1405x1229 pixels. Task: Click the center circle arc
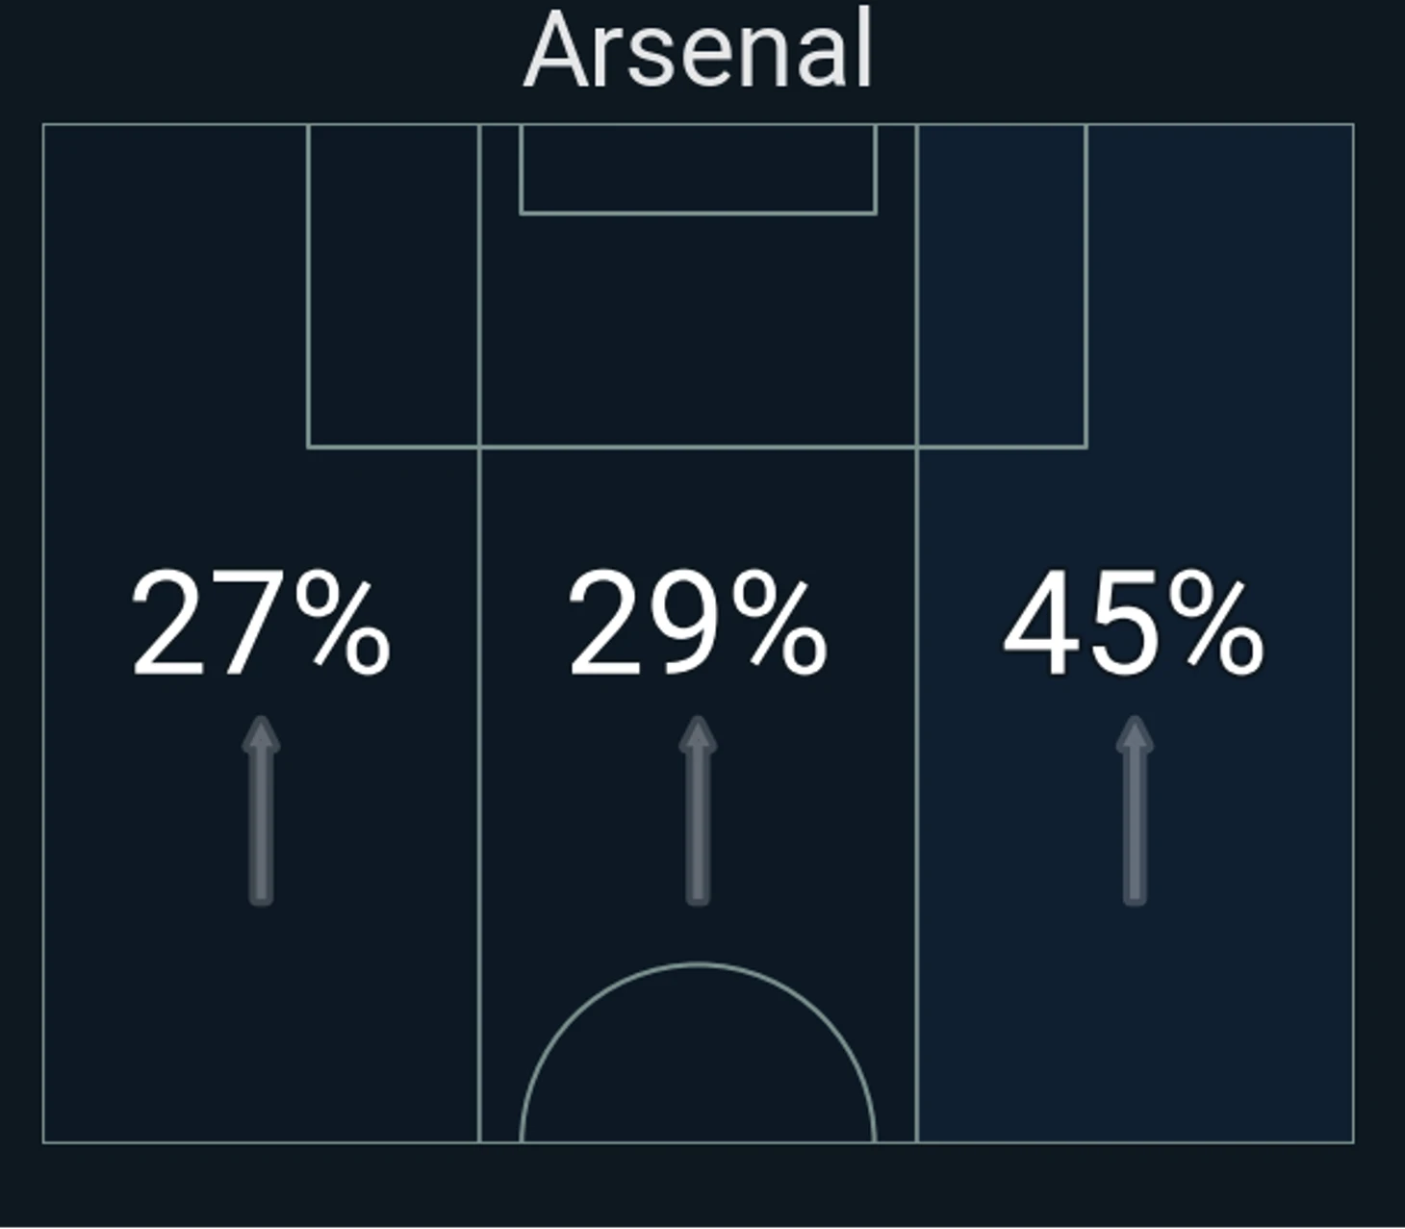(698, 963)
